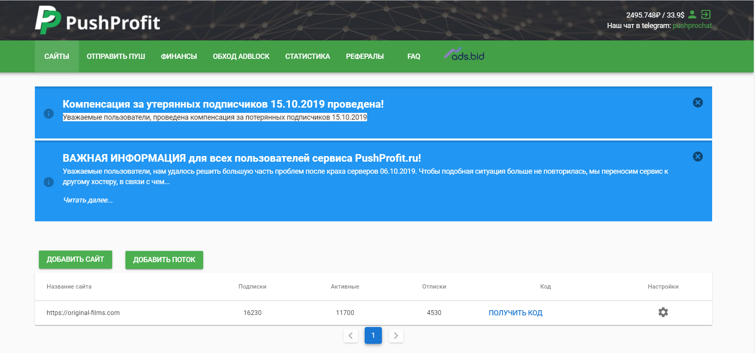Go to previous page arrow

[351, 335]
